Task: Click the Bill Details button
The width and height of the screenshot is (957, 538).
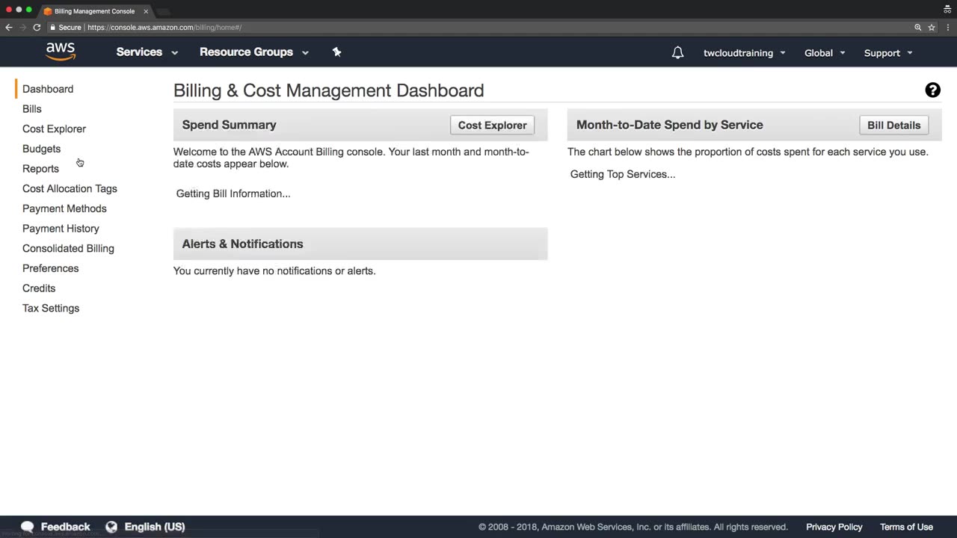Action: [x=893, y=126]
